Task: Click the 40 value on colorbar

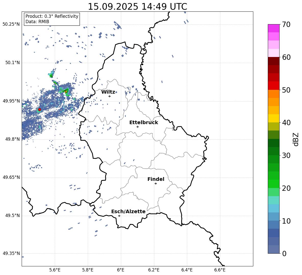Action: tap(286, 123)
